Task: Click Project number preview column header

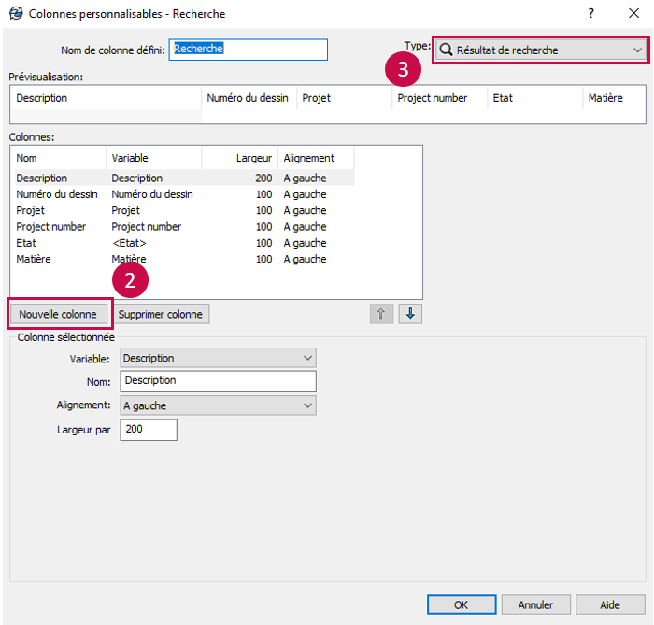Action: 440,98
